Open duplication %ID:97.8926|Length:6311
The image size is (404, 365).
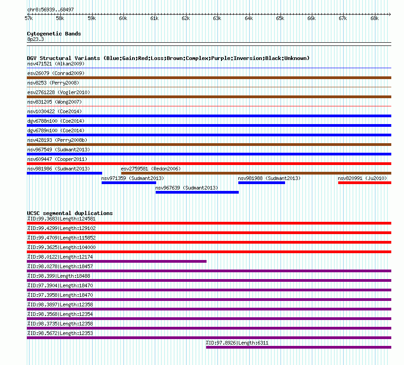[237, 343]
